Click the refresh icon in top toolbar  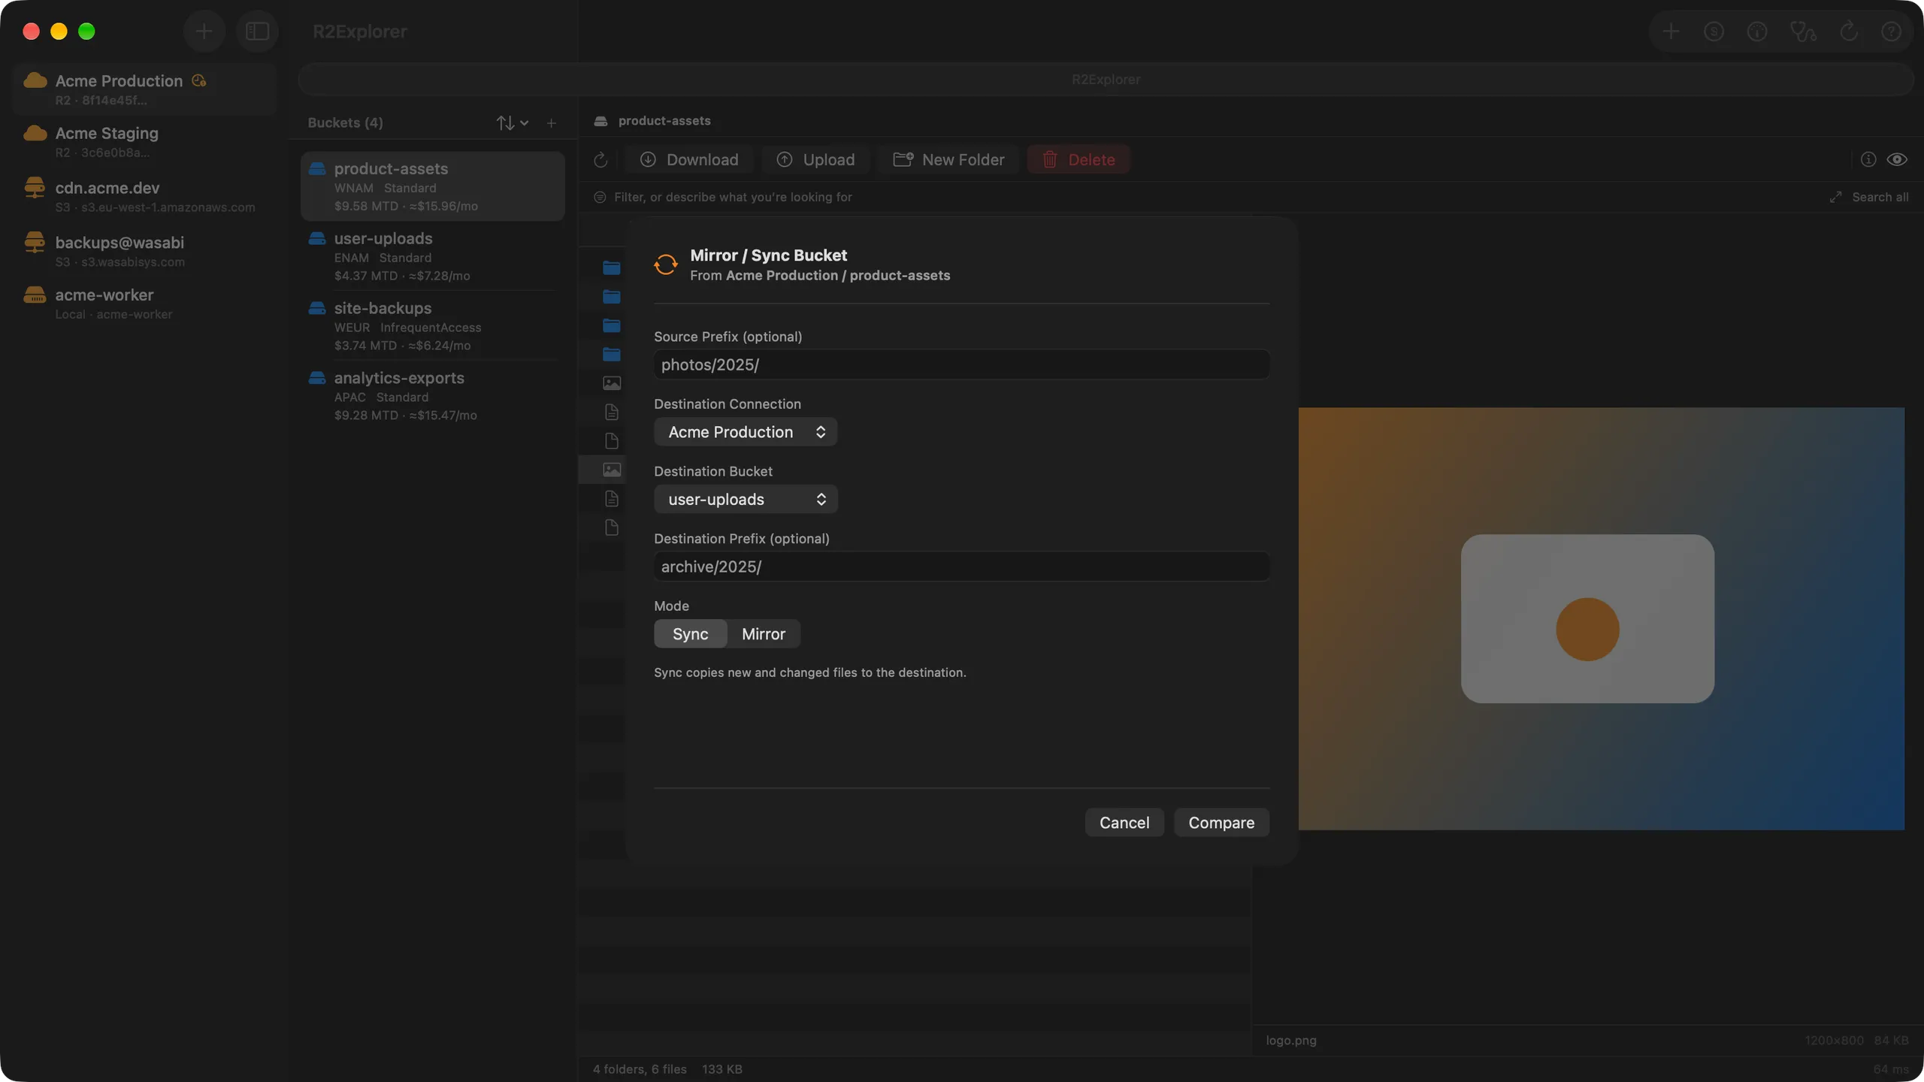click(1849, 32)
